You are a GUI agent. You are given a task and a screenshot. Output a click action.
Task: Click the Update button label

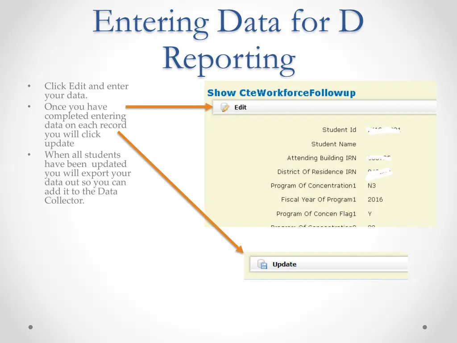(284, 264)
